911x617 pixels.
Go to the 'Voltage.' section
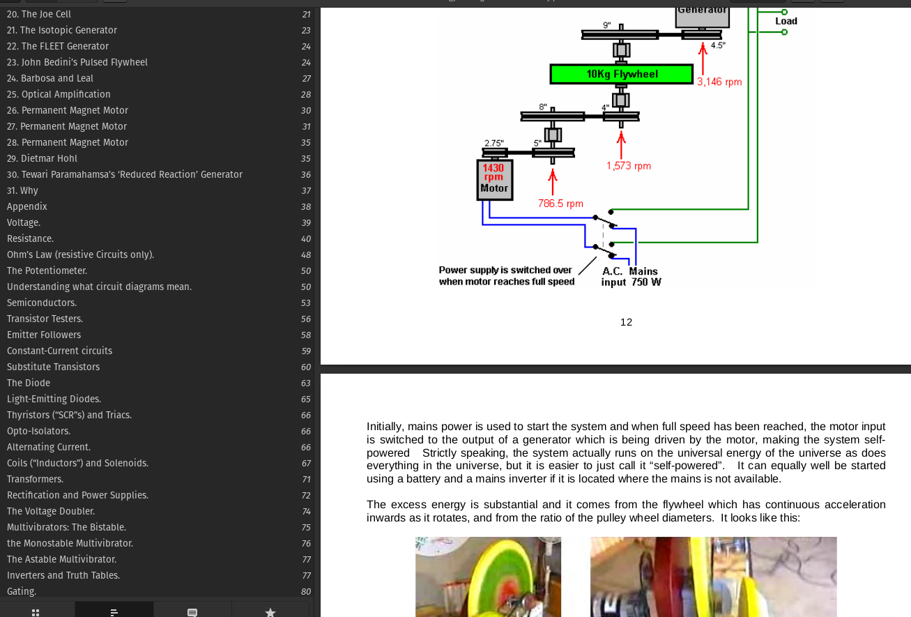24,222
